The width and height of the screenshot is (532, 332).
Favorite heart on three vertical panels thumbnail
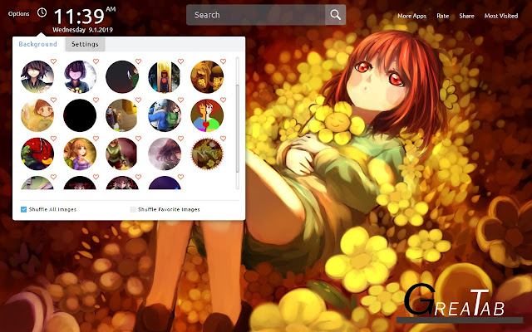coord(181,61)
